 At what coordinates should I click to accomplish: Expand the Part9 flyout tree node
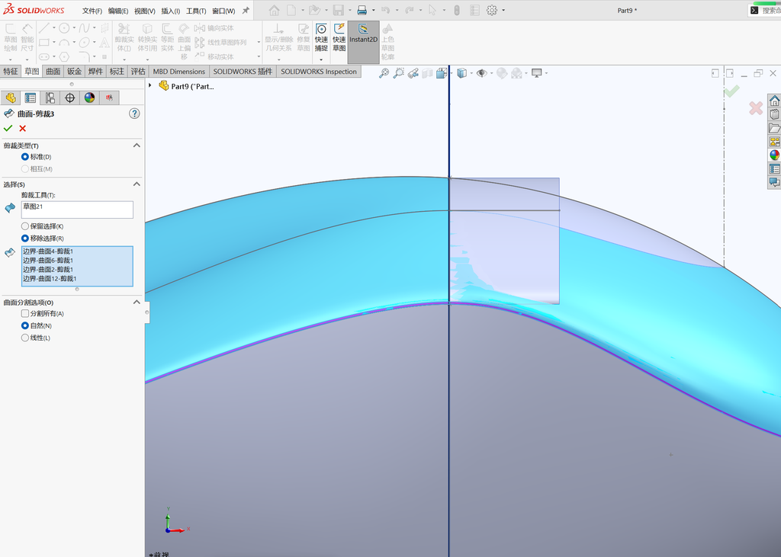(150, 85)
